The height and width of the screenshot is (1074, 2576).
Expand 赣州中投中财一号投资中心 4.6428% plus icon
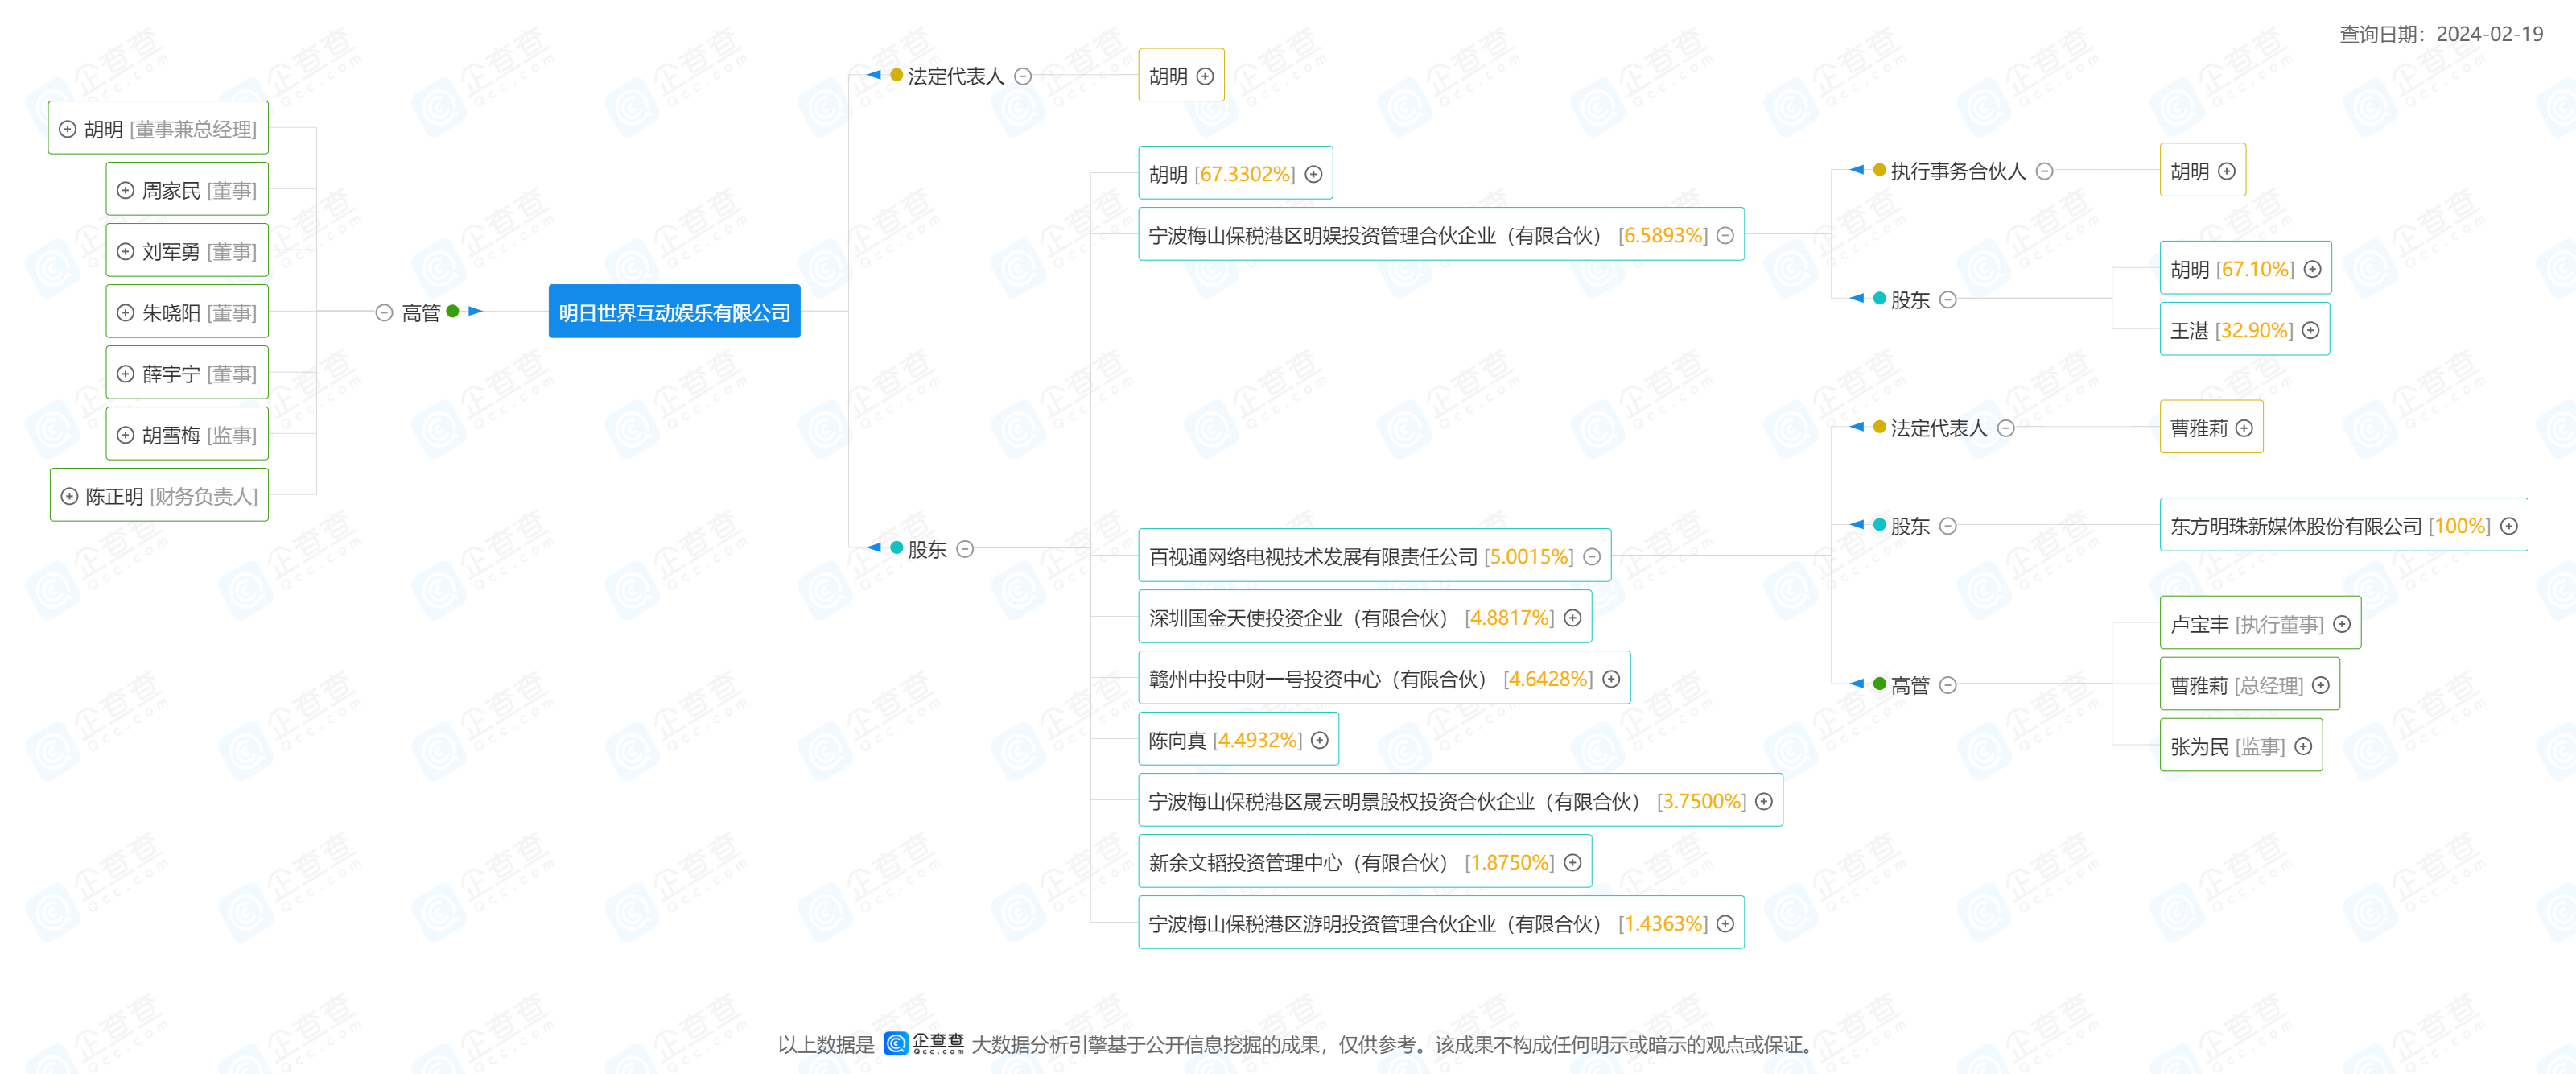[x=1611, y=678]
